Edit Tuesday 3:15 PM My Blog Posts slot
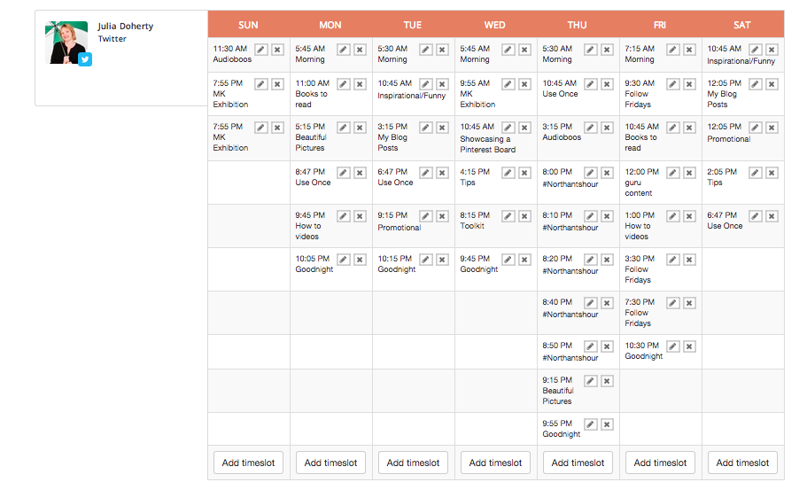The height and width of the screenshot is (490, 807). [425, 127]
